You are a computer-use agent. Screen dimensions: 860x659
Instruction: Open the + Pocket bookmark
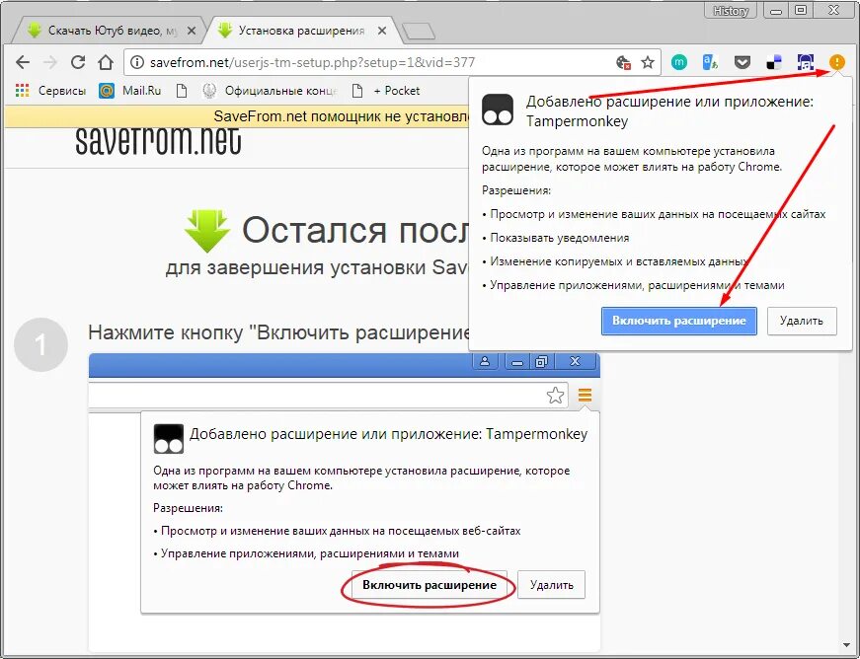pos(386,91)
